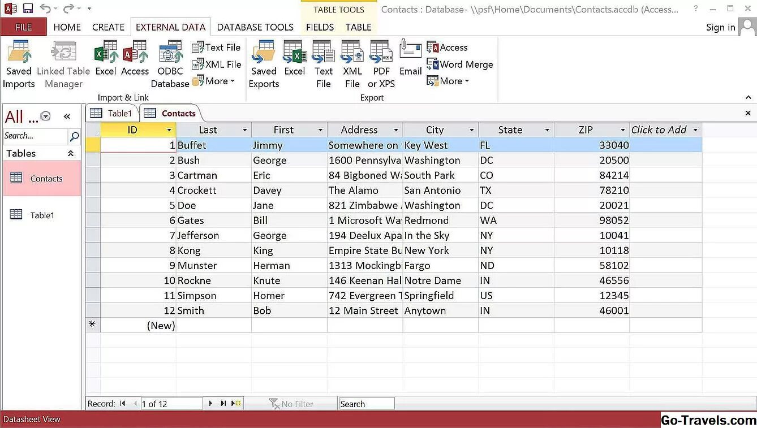The height and width of the screenshot is (428, 757).
Task: Click No Filter button
Action: pos(291,404)
